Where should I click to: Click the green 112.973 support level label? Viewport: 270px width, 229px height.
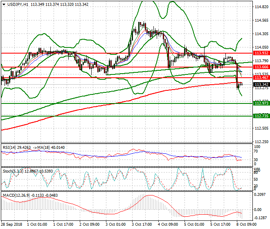coord(261,103)
